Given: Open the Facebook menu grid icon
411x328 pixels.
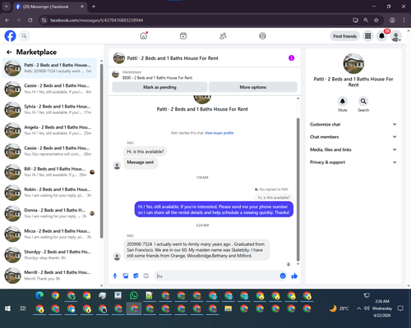Looking at the screenshot, I should click(368, 36).
